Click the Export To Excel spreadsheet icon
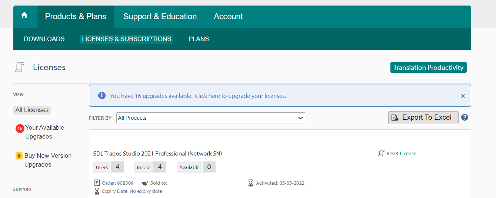 click(395, 118)
